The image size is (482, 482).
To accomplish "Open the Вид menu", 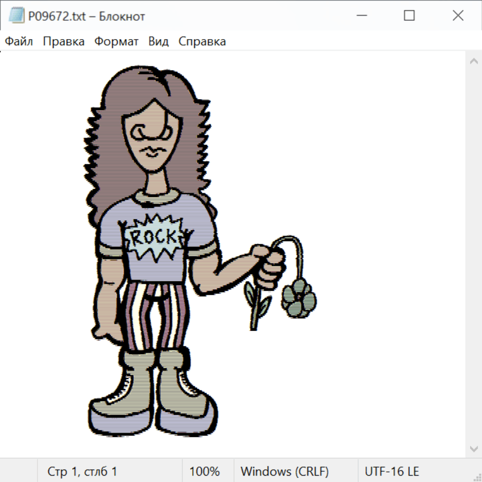I will (x=159, y=42).
